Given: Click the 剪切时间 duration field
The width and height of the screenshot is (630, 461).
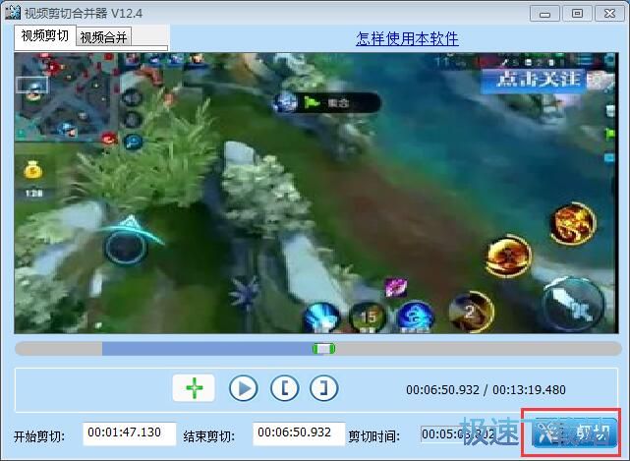Looking at the screenshot, I should pos(458,434).
